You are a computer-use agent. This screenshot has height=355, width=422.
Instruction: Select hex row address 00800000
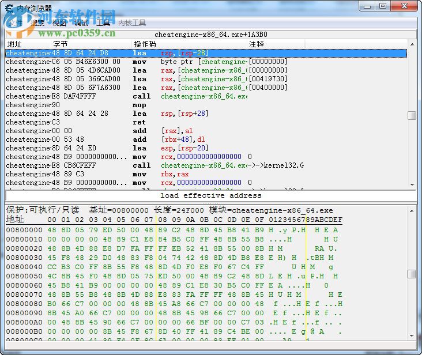pyautogui.click(x=24, y=230)
